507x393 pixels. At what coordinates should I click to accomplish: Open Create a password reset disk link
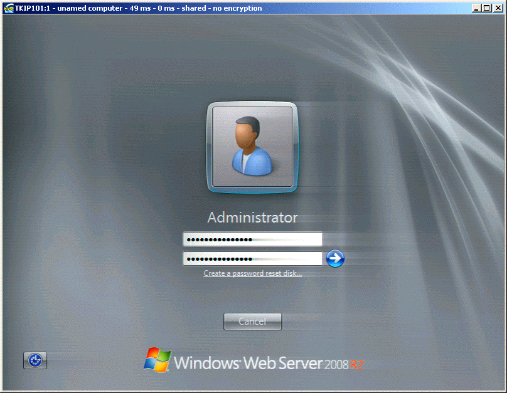(x=252, y=273)
